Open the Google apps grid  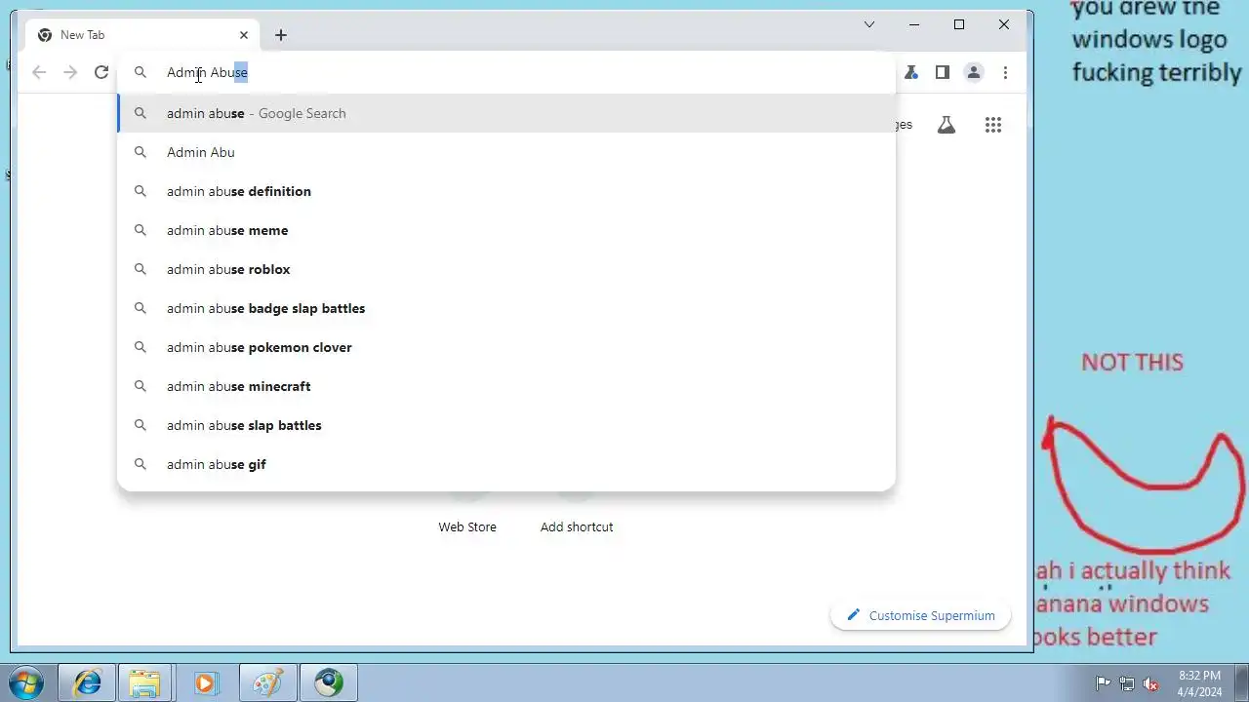click(x=993, y=125)
